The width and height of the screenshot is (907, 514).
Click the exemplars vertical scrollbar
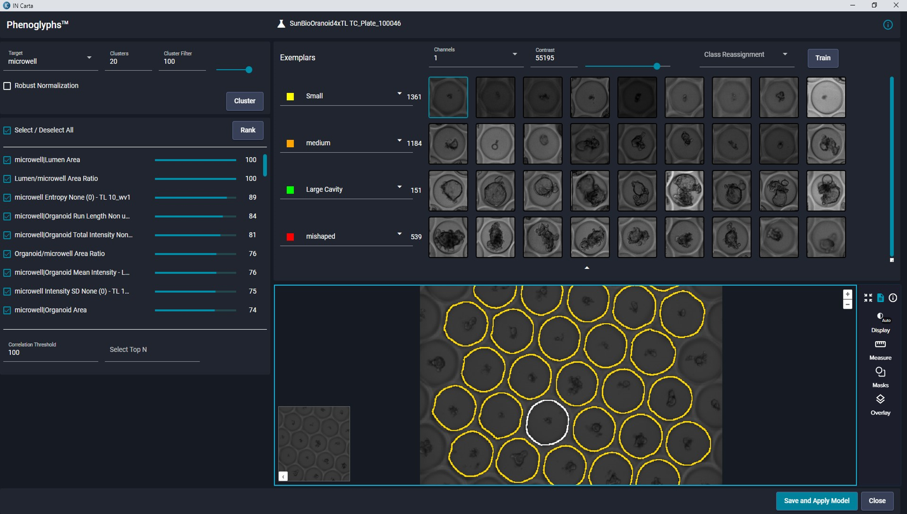pyautogui.click(x=891, y=166)
